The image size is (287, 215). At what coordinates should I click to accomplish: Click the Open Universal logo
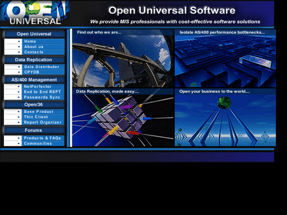pyautogui.click(x=35, y=13)
